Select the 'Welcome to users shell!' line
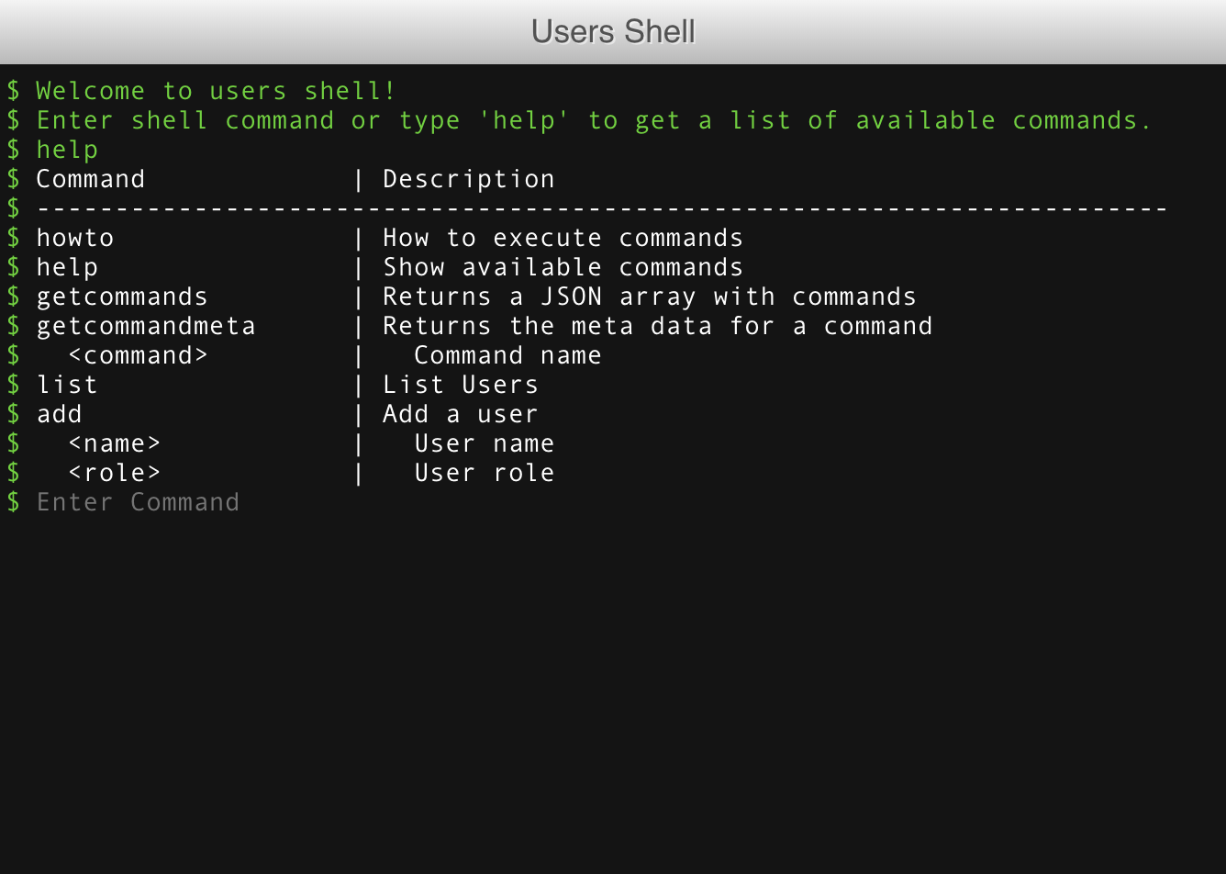This screenshot has width=1226, height=874. click(216, 91)
